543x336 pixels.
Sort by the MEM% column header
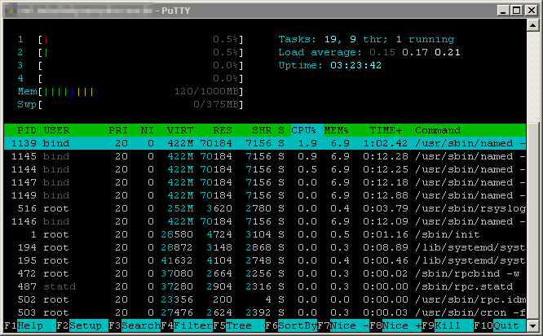(x=336, y=130)
